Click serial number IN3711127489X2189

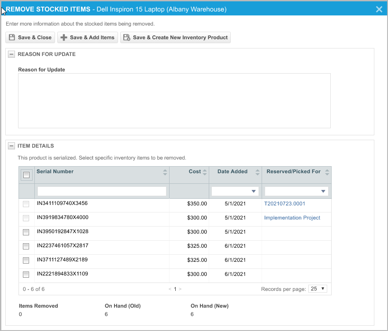pyautogui.click(x=63, y=260)
